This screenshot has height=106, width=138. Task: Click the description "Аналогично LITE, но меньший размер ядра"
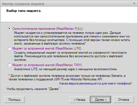tap(66, 69)
